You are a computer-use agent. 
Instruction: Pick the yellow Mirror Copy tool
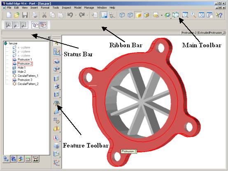56,129
